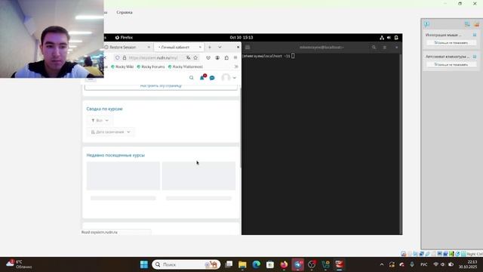Screen dimensions: 483x272
Task: Click the GNOME volume icon
Action: pyautogui.click(x=389, y=38)
